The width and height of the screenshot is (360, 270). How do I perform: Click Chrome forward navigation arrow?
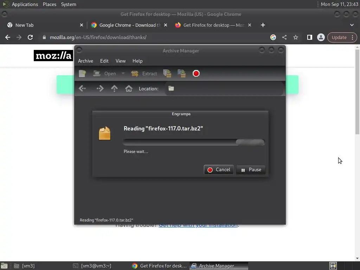pyautogui.click(x=19, y=37)
